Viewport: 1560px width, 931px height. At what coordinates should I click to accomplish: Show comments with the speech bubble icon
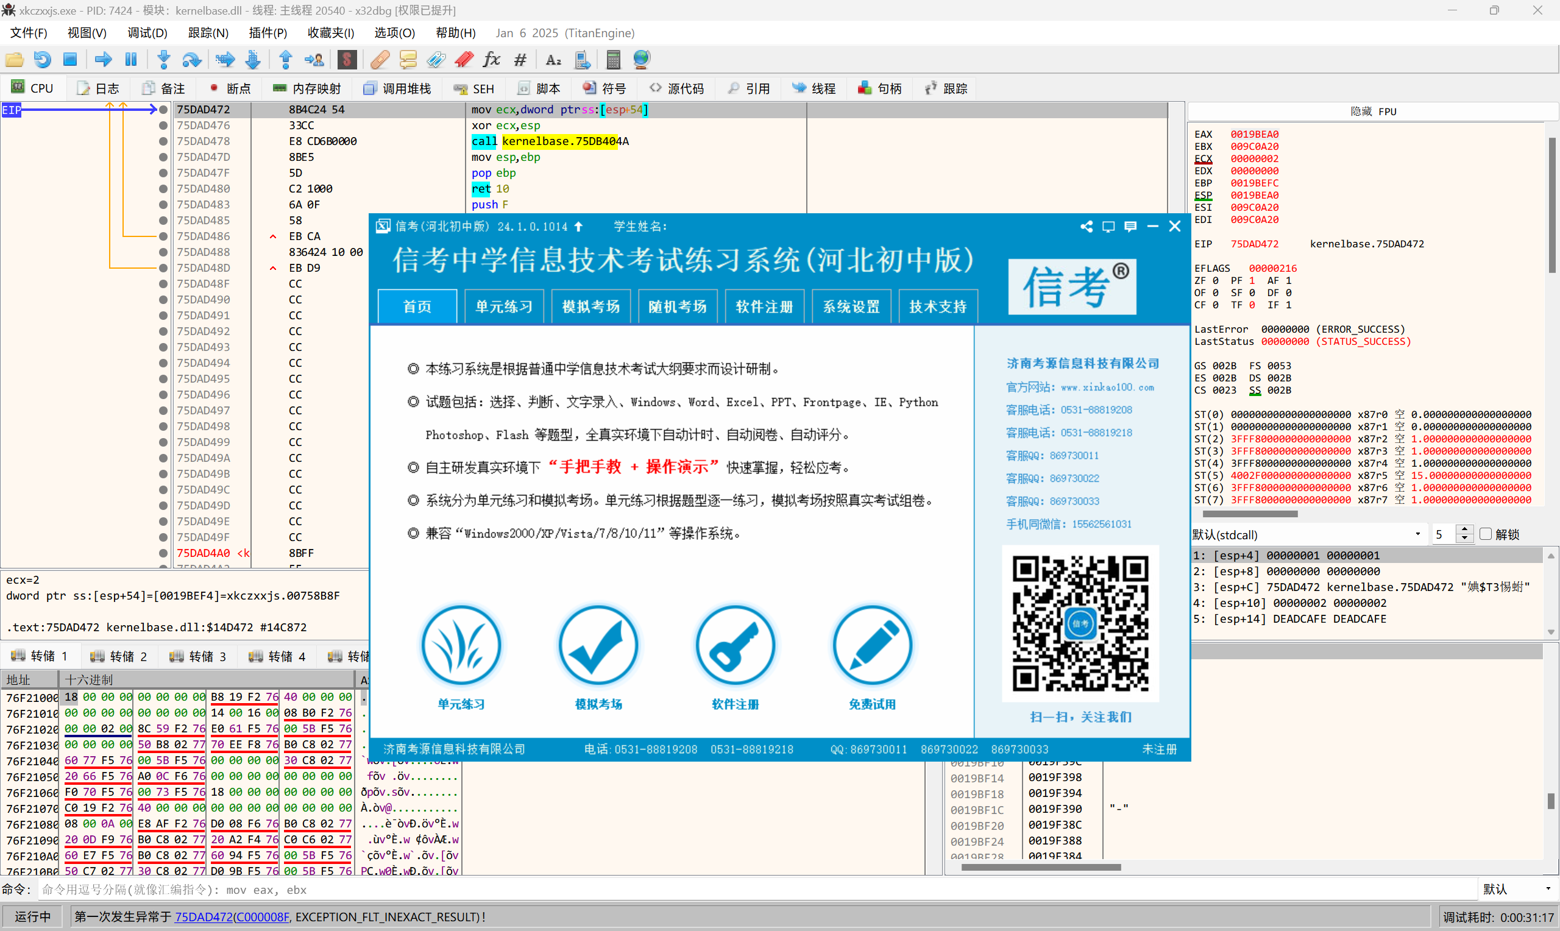[408, 60]
